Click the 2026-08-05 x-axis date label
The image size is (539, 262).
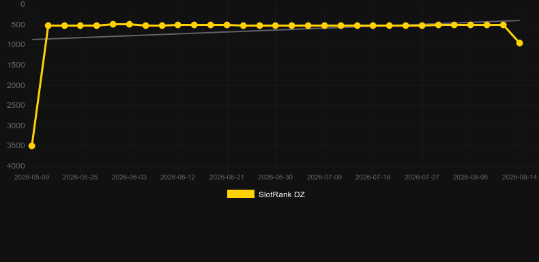(471, 177)
